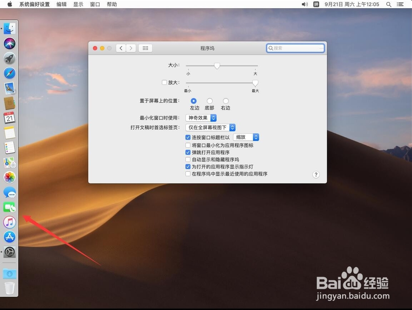
Task: 勾选「将窗口最小化为应用程序图标」
Action: pos(188,145)
